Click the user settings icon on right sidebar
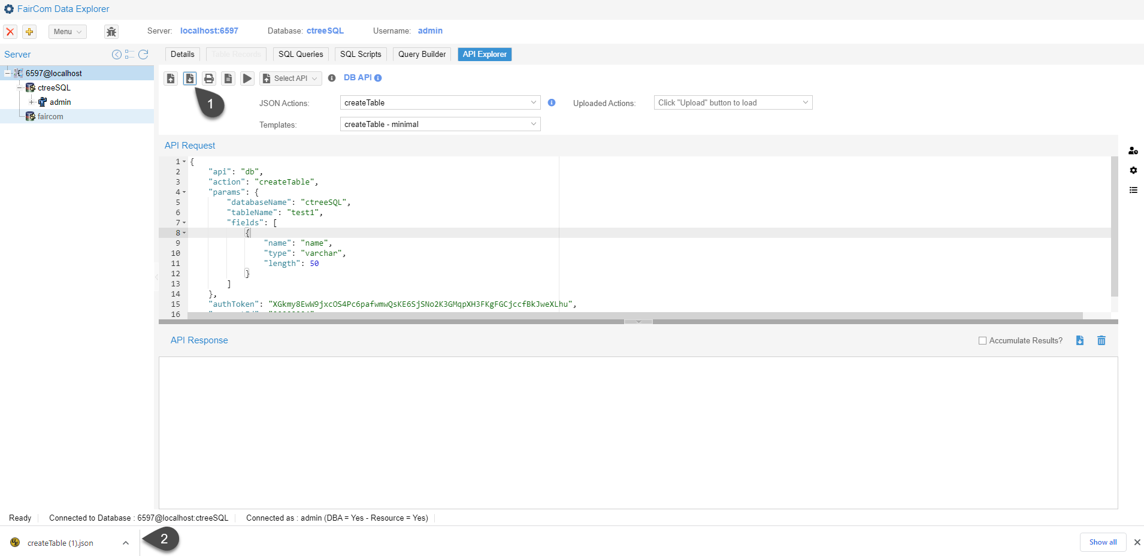This screenshot has width=1144, height=556. pos(1133,151)
